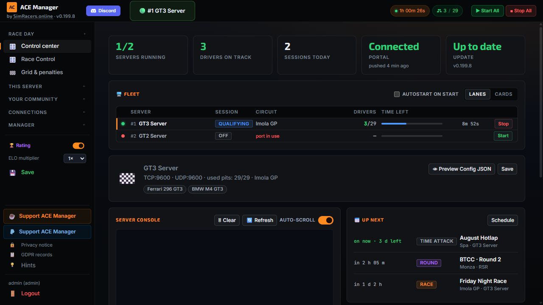Click the Up Next calendar icon
Screen dimensions: 543x305
pos(357,220)
